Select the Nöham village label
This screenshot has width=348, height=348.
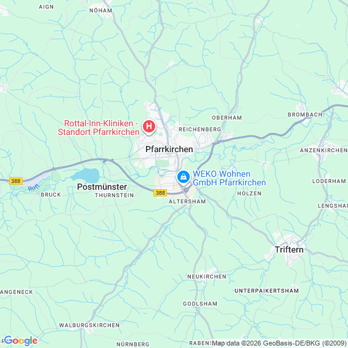(x=101, y=10)
